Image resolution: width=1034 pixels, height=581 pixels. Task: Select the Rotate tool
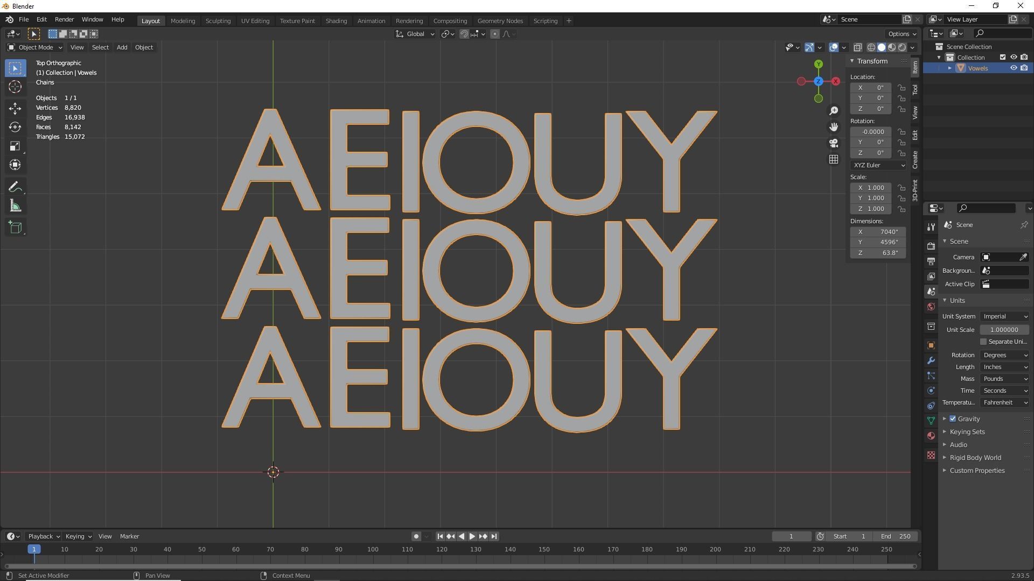(15, 127)
